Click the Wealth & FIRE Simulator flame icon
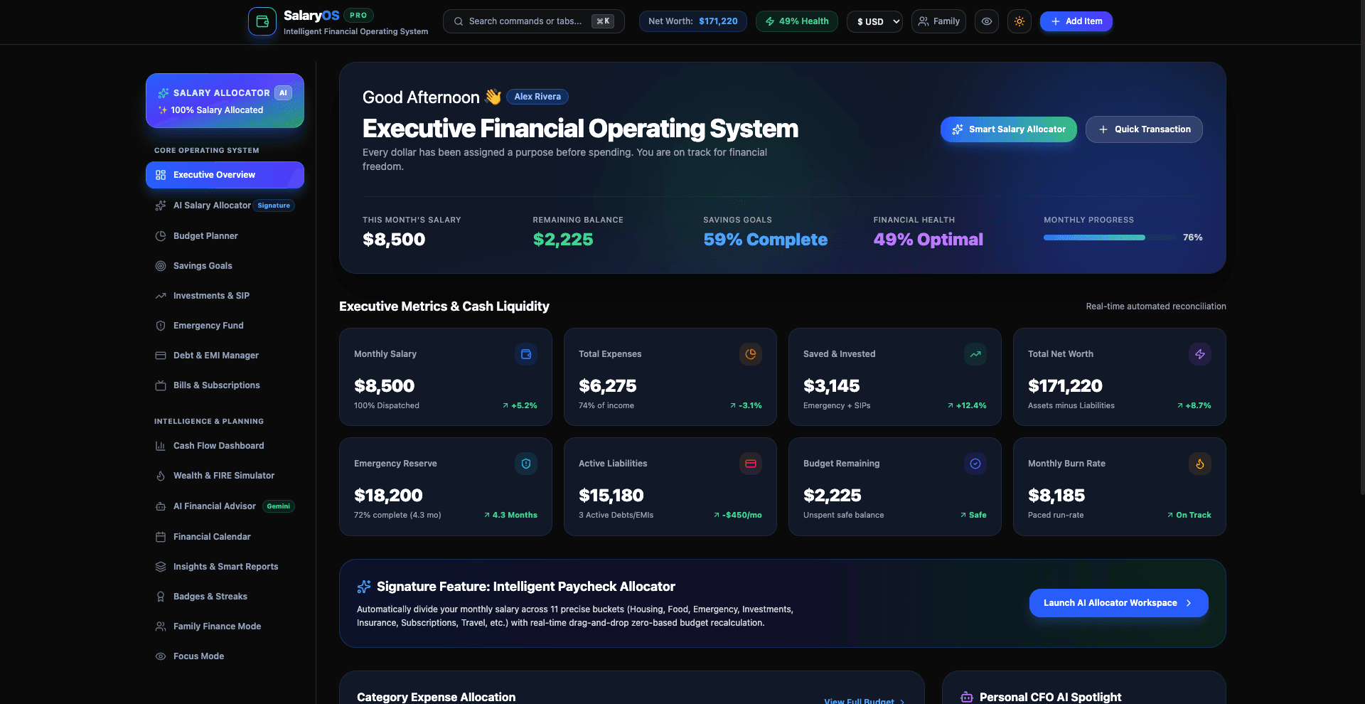 coord(161,476)
